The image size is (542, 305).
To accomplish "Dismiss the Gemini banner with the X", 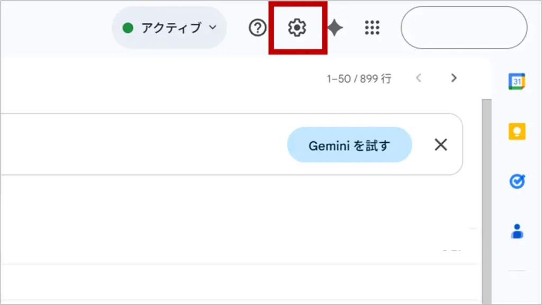I will 440,144.
